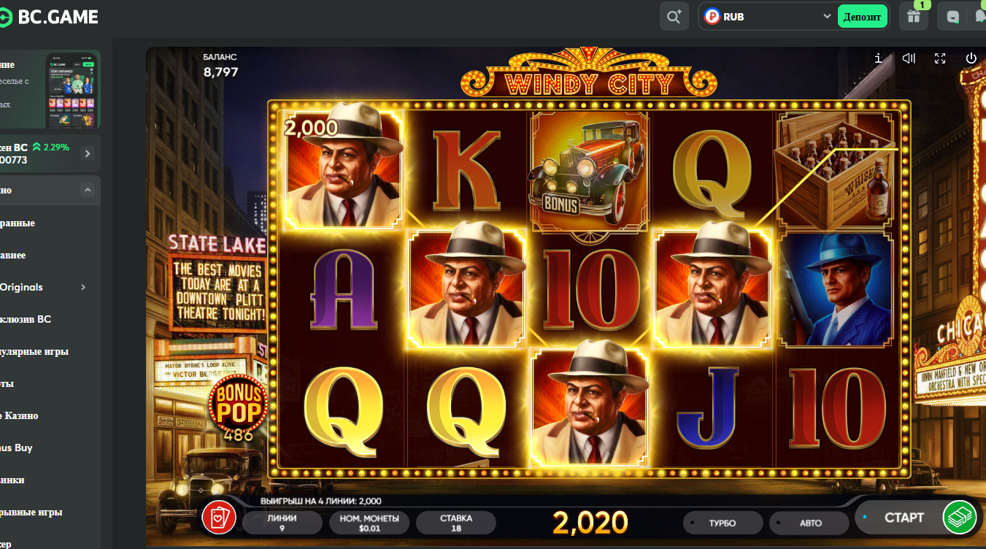Click the green cash bet icon

click(x=960, y=518)
